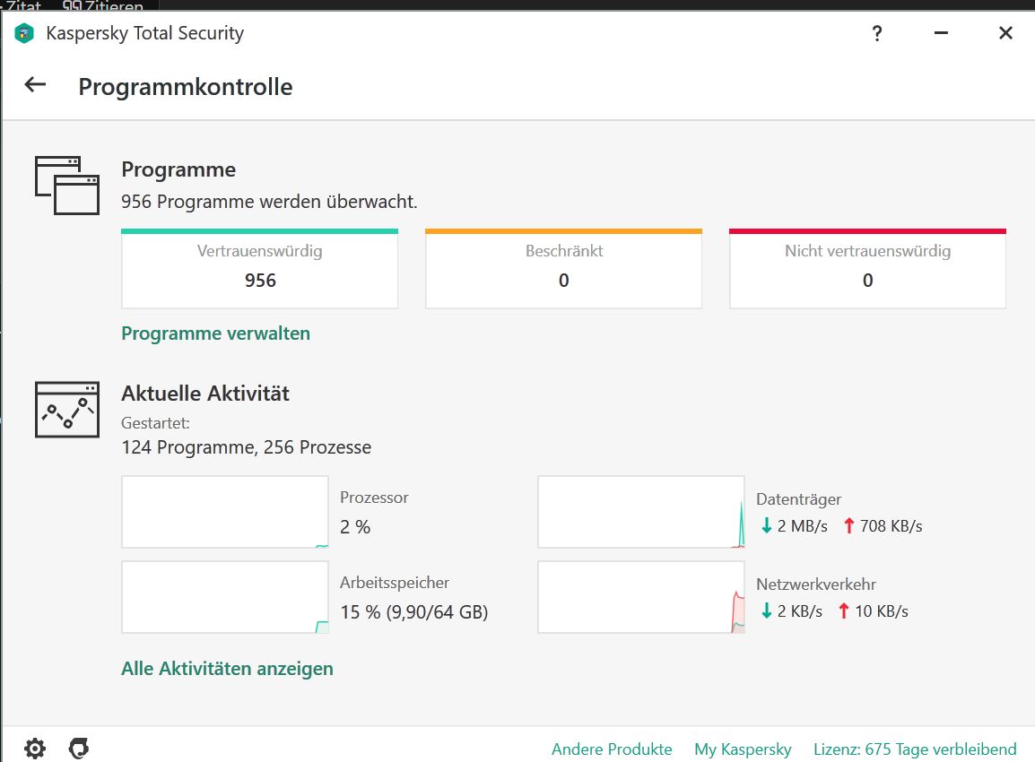Click the Netzwerkverkehr 2 KB/s download value

click(791, 610)
